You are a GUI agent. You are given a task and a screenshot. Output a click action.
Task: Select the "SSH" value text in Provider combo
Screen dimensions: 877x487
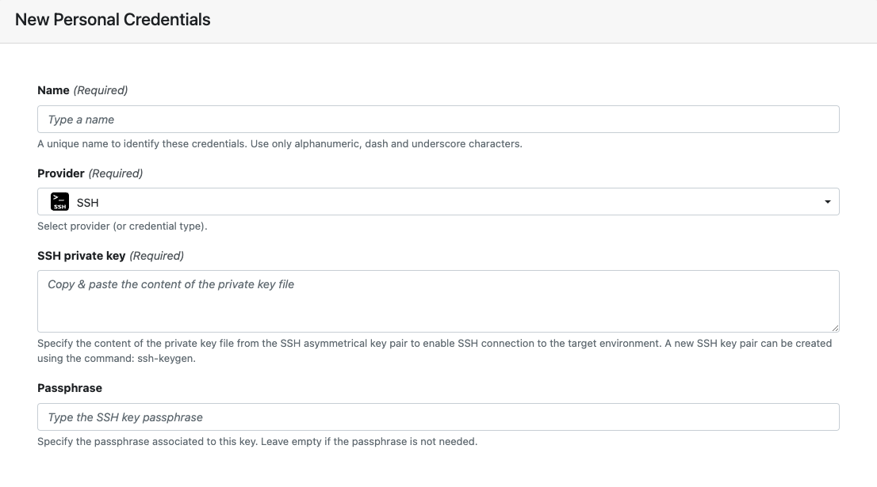coord(88,203)
